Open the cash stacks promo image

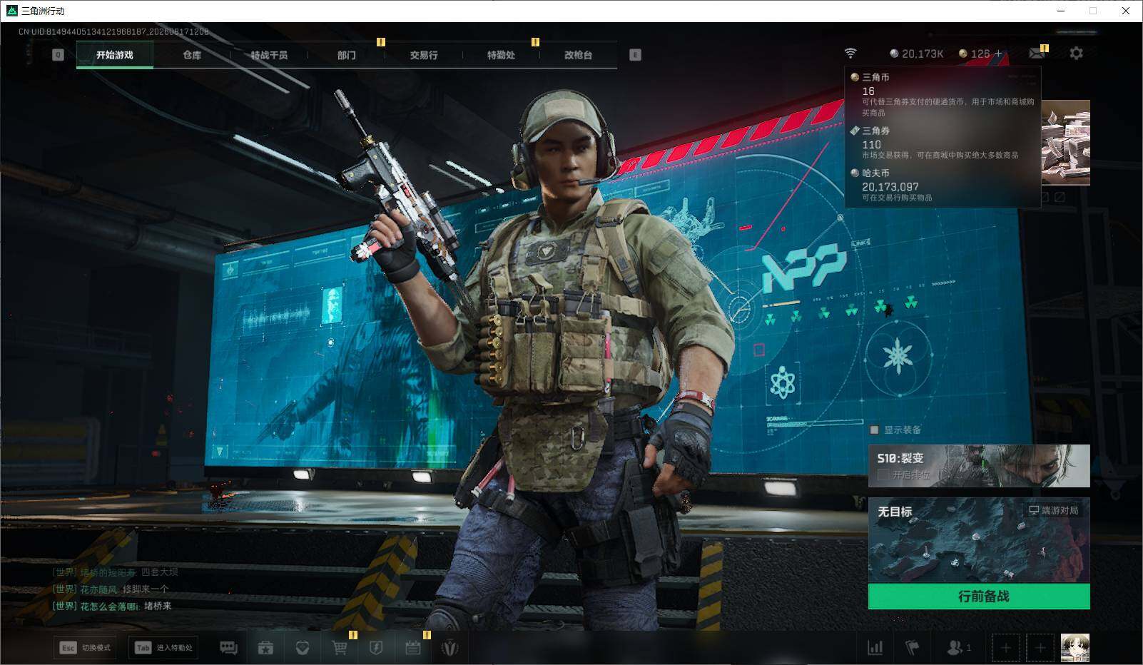(x=1066, y=143)
